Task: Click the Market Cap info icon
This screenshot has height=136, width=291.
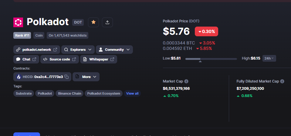Action: point(187,81)
